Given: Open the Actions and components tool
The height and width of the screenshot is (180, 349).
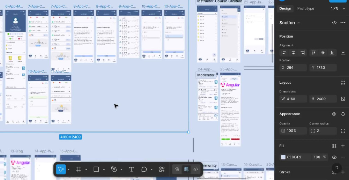Looking at the screenshot, I should pyautogui.click(x=162, y=169).
